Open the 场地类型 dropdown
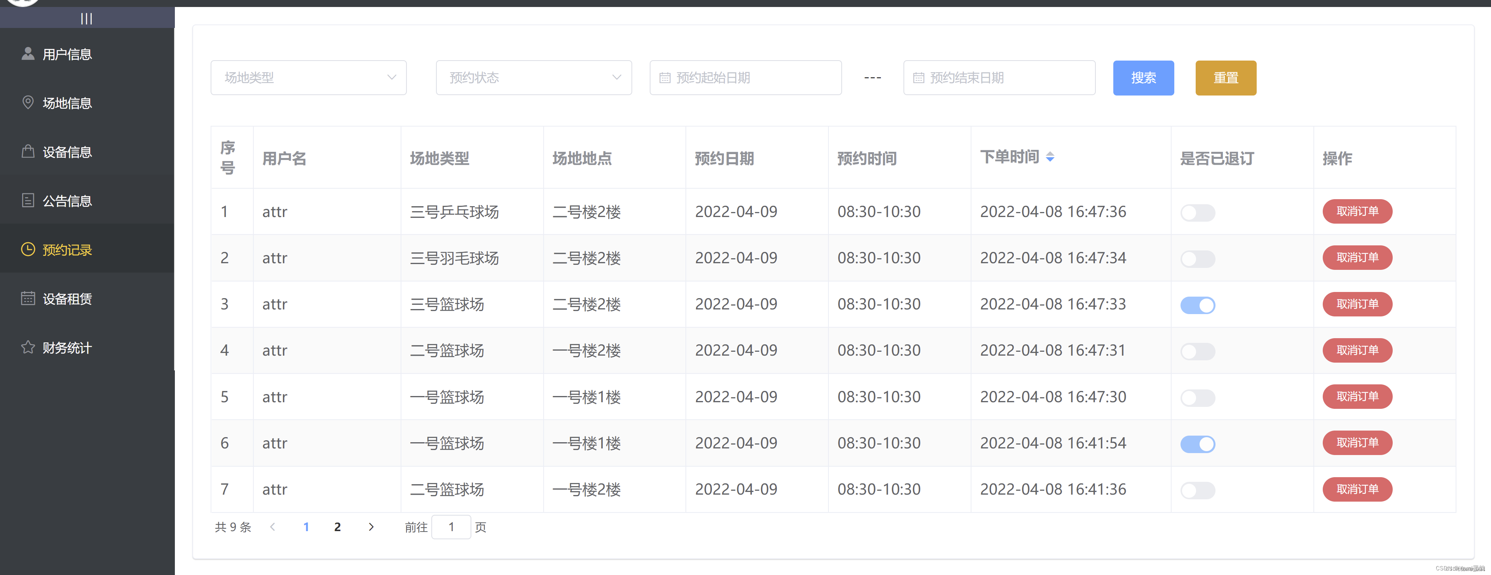Screen dimensions: 1491x575 [x=309, y=78]
